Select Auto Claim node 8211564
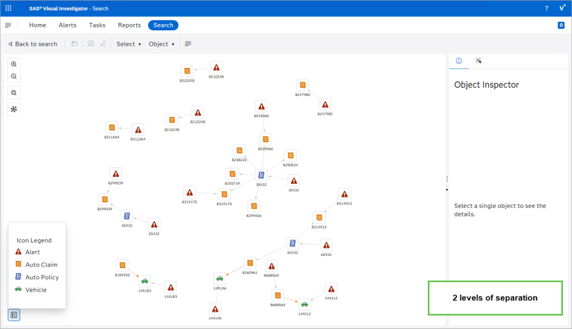The width and height of the screenshot is (572, 329). click(x=112, y=128)
